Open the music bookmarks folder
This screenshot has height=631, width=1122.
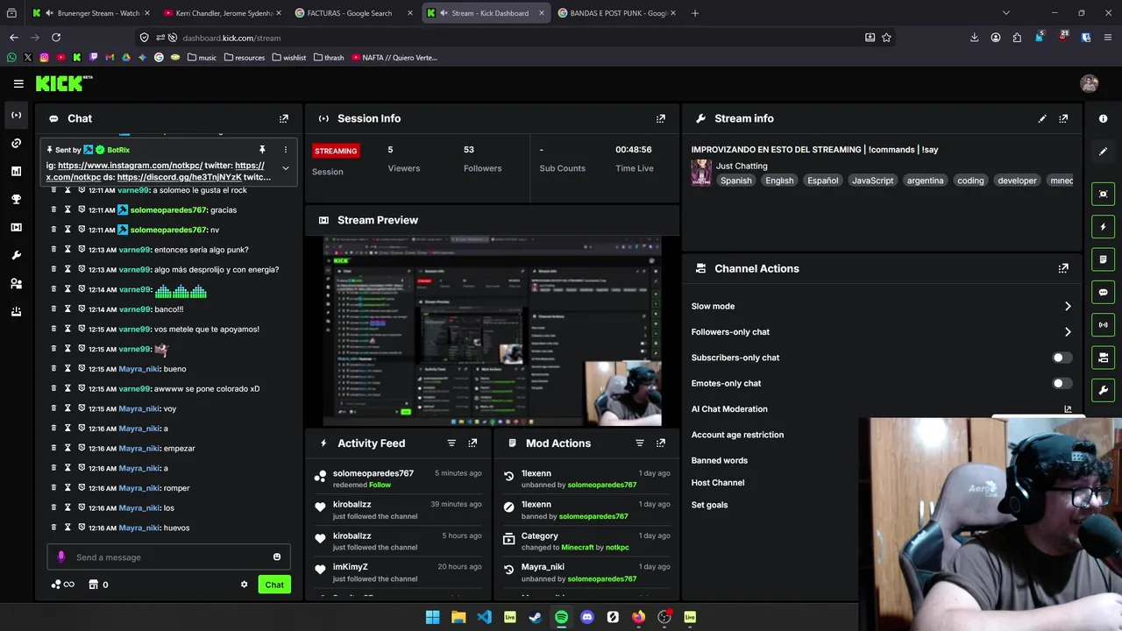click(x=202, y=58)
